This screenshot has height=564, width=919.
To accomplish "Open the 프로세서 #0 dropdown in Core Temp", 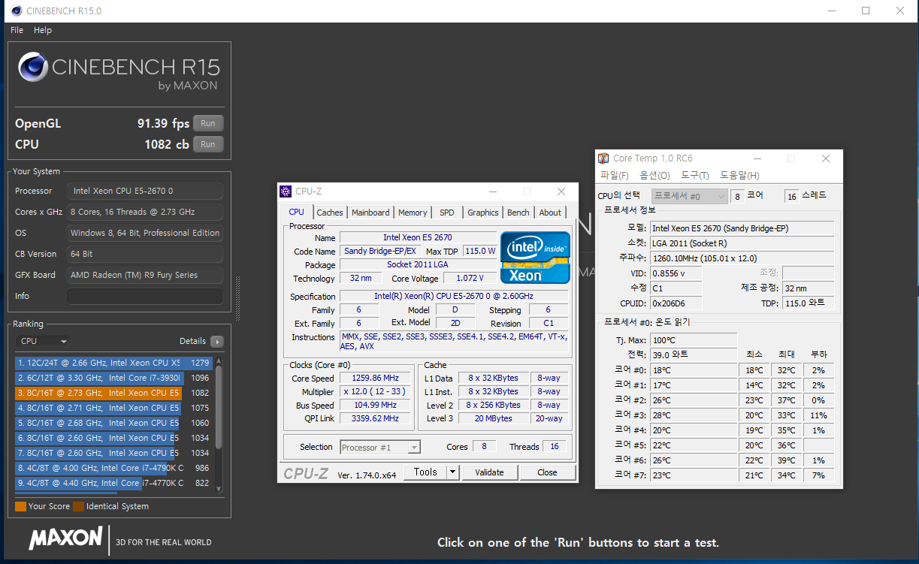I will pyautogui.click(x=689, y=196).
